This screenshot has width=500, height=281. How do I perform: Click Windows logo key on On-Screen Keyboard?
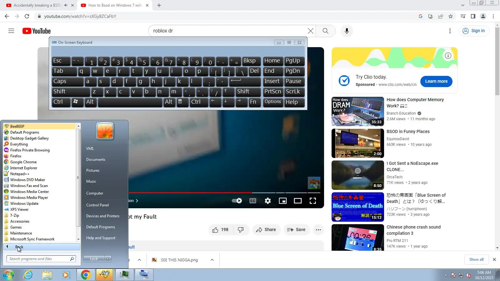[x=77, y=102]
